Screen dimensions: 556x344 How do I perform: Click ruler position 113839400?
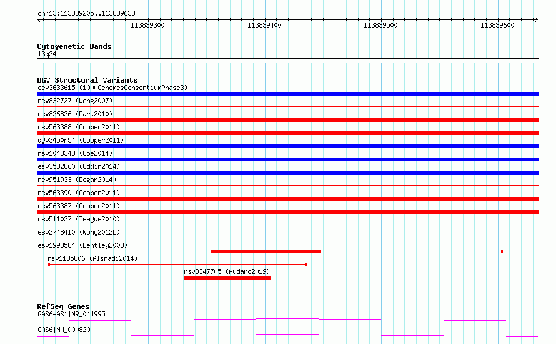pyautogui.click(x=264, y=25)
